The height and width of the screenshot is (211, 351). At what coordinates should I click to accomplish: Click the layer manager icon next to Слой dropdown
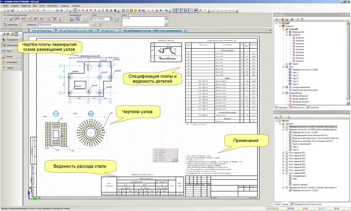click(116, 19)
